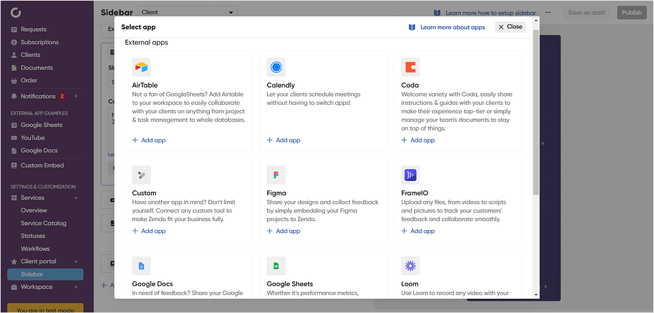Add the FrameIO app
Viewport: 654px width, 313px height.
pos(418,231)
